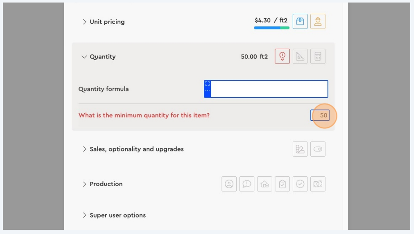Click the materials box icon in Unit pricing
This screenshot has height=234, width=414.
(x=300, y=21)
